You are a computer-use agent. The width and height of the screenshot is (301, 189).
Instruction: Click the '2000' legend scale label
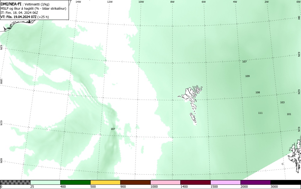tap(244, 187)
